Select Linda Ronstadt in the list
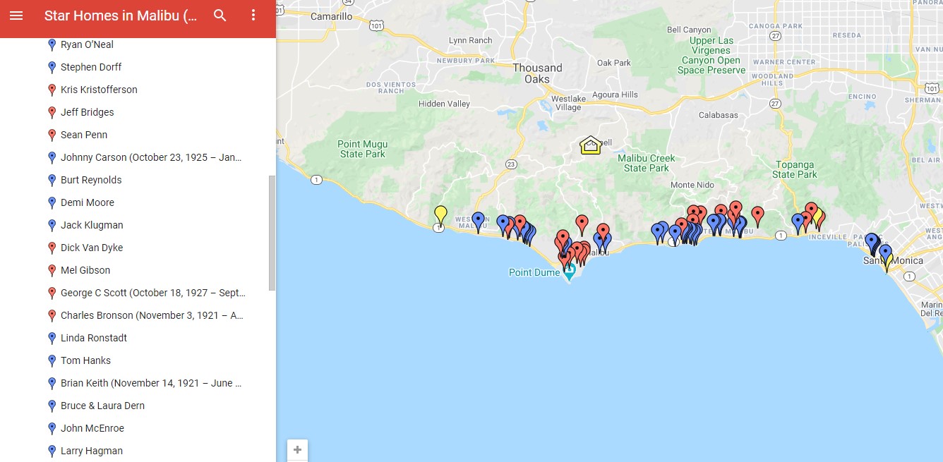Screen dimensions: 943x462 [x=94, y=338]
